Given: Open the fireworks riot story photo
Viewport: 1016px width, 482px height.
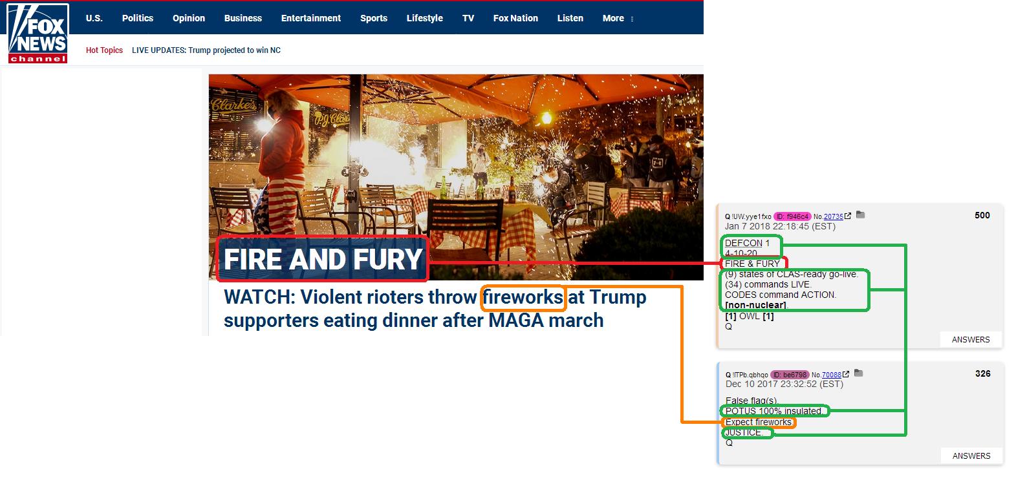Looking at the screenshot, I should coord(456,177).
